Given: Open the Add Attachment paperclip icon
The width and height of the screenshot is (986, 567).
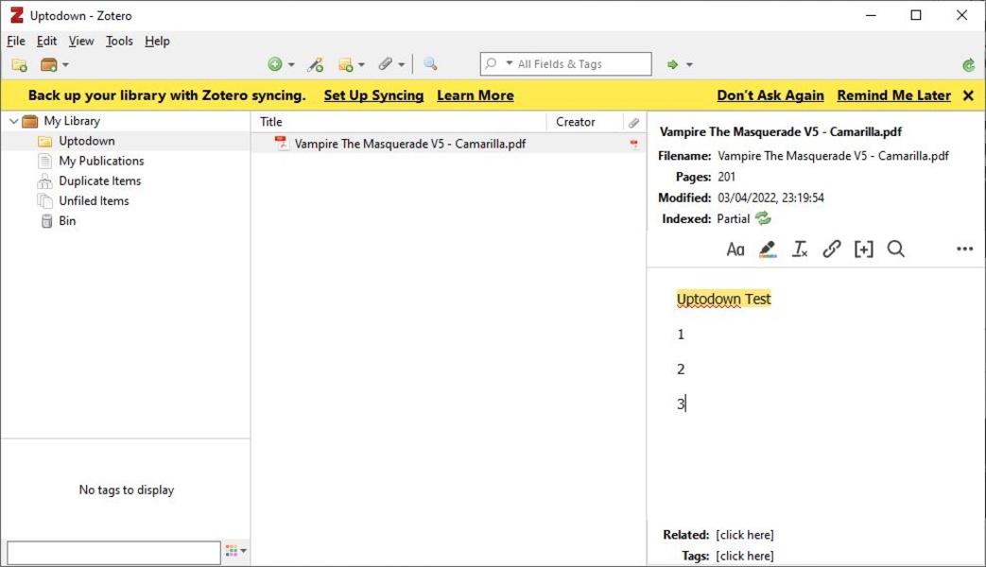Looking at the screenshot, I should 386,64.
